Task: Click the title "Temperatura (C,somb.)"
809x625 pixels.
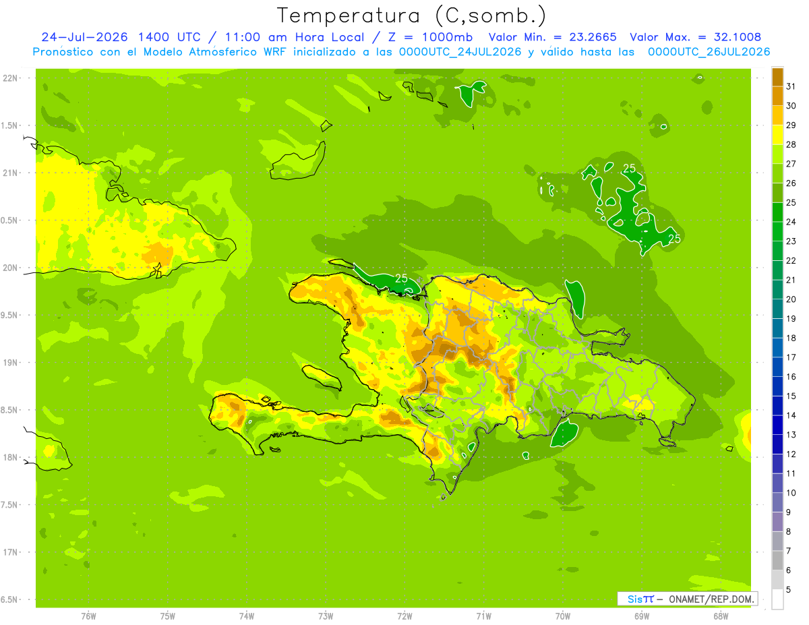Action: (412, 16)
